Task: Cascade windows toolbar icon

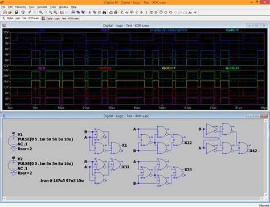Action: [78, 13]
